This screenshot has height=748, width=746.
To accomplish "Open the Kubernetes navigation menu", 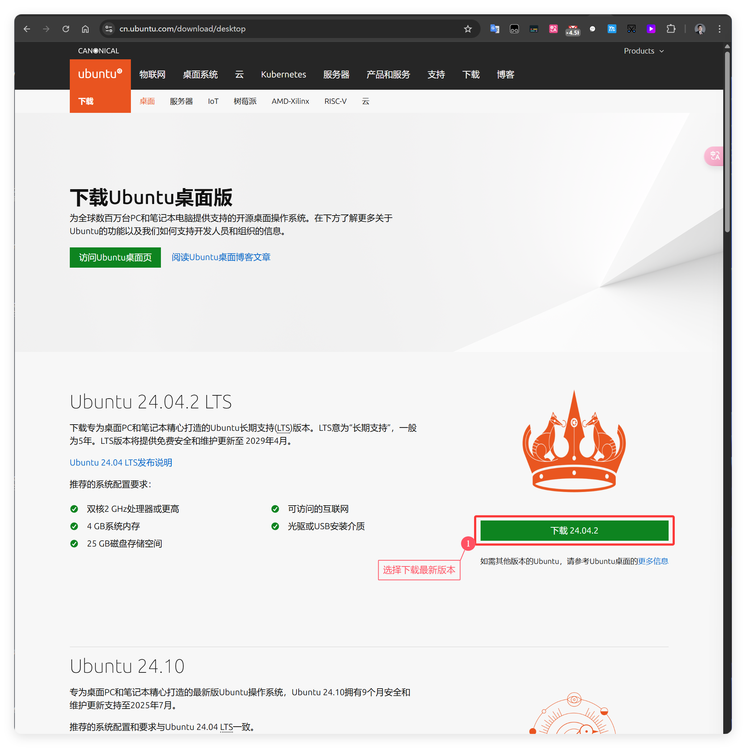I will pos(284,75).
